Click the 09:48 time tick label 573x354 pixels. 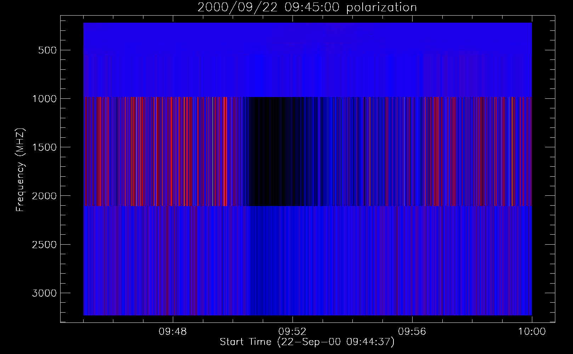[x=173, y=332]
